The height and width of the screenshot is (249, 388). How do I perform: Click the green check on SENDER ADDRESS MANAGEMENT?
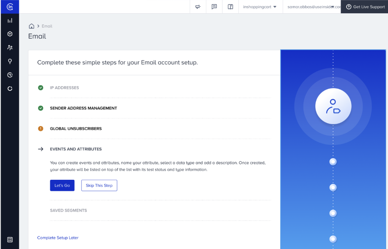(x=41, y=108)
